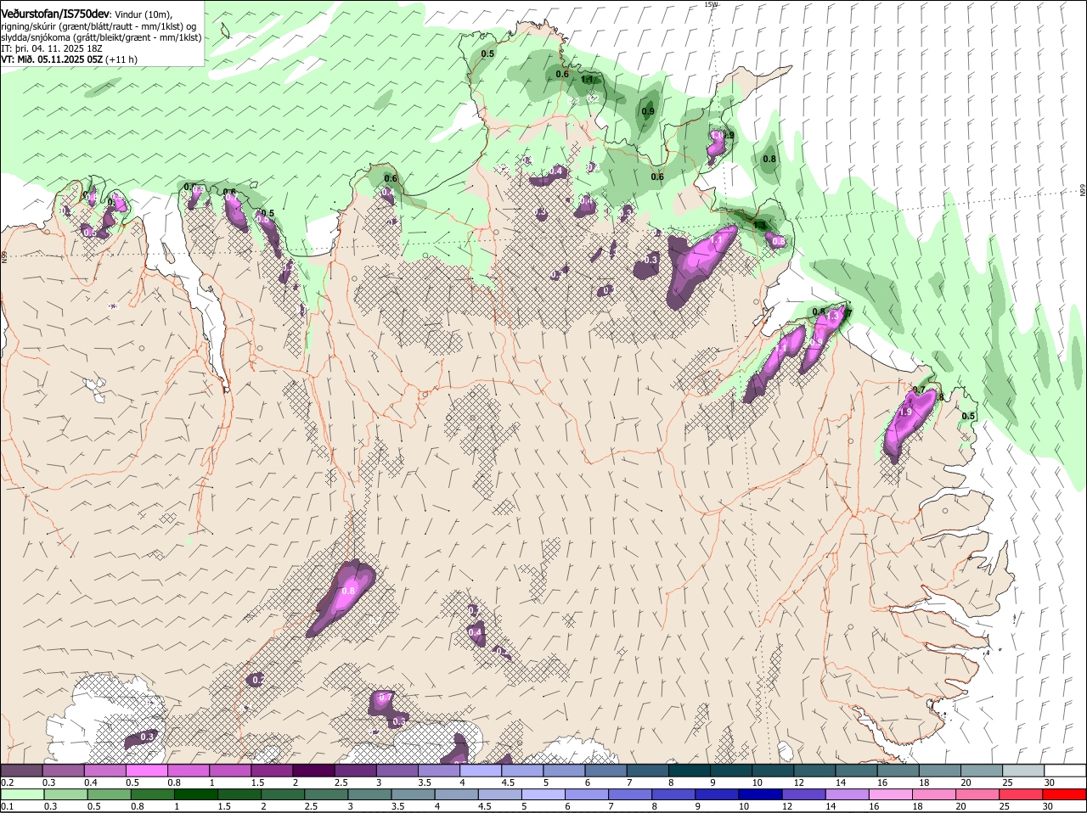Click the '0.8' rain value over the sea

click(x=769, y=159)
